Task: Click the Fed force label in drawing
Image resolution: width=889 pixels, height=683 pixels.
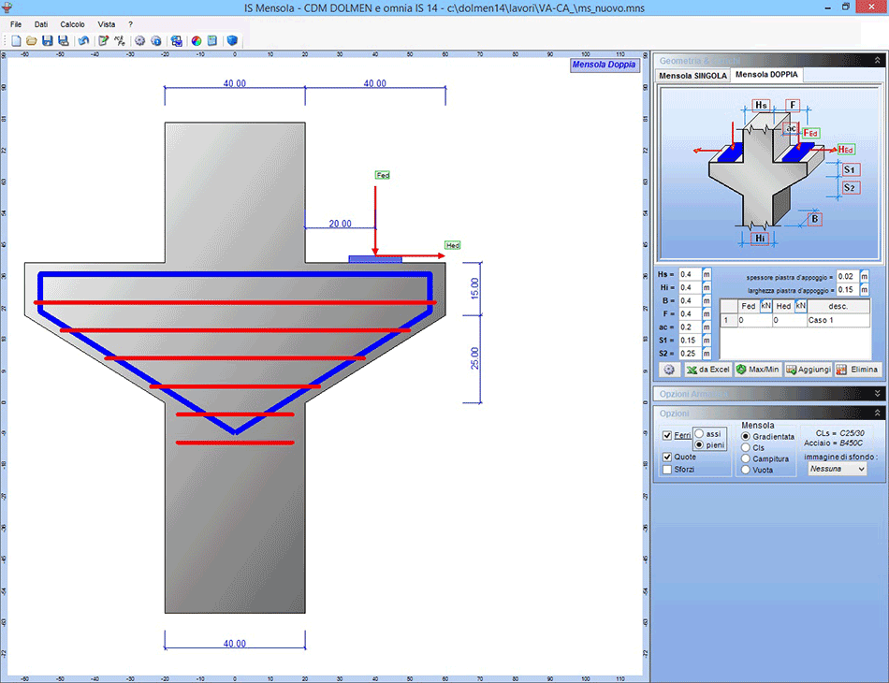Action: [383, 175]
